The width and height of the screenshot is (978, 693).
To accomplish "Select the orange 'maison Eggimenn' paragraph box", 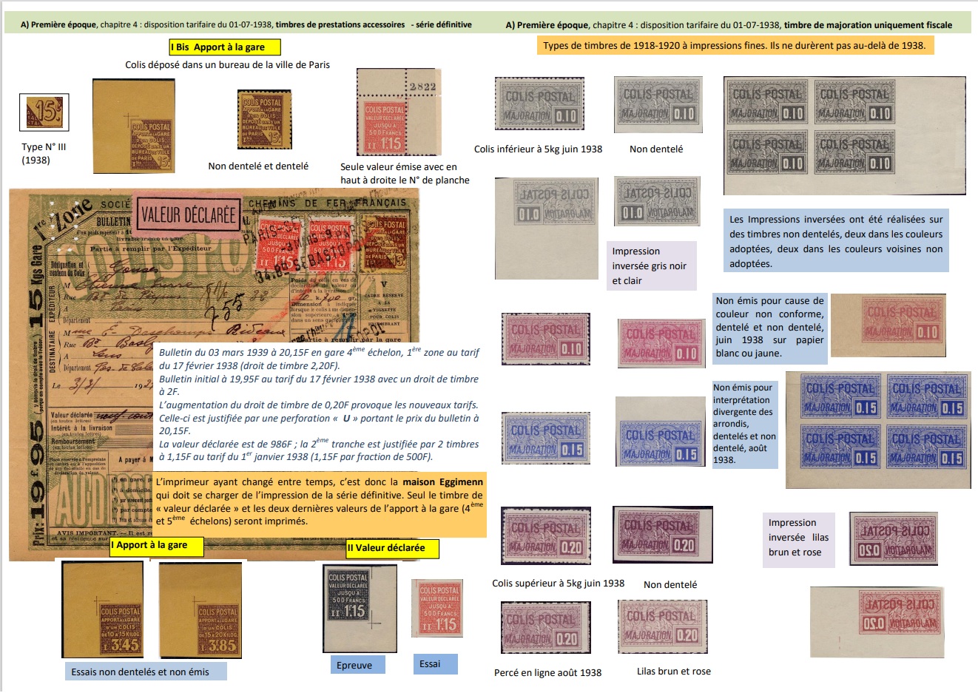I will 320,502.
